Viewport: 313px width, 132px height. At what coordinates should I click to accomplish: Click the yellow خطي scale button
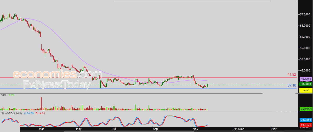305,90
